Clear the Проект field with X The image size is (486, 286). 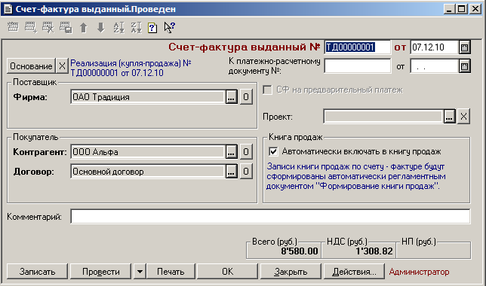pyautogui.click(x=463, y=117)
